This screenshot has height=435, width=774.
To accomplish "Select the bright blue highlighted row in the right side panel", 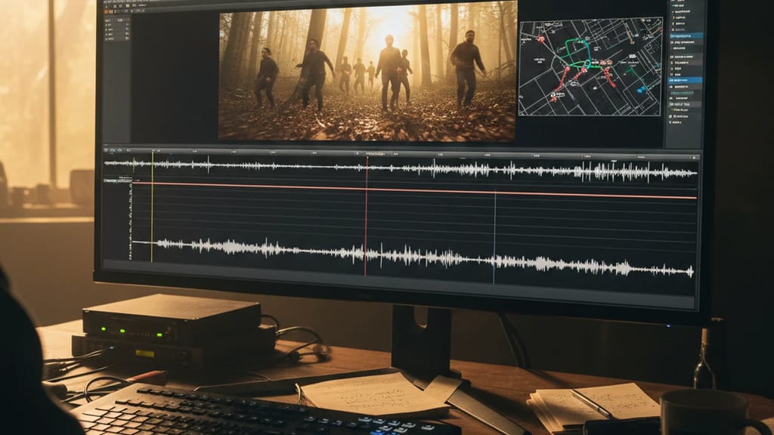I will pos(686,80).
